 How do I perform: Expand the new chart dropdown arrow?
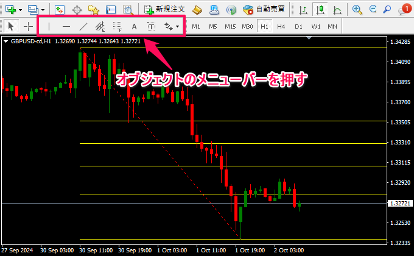[20, 10]
